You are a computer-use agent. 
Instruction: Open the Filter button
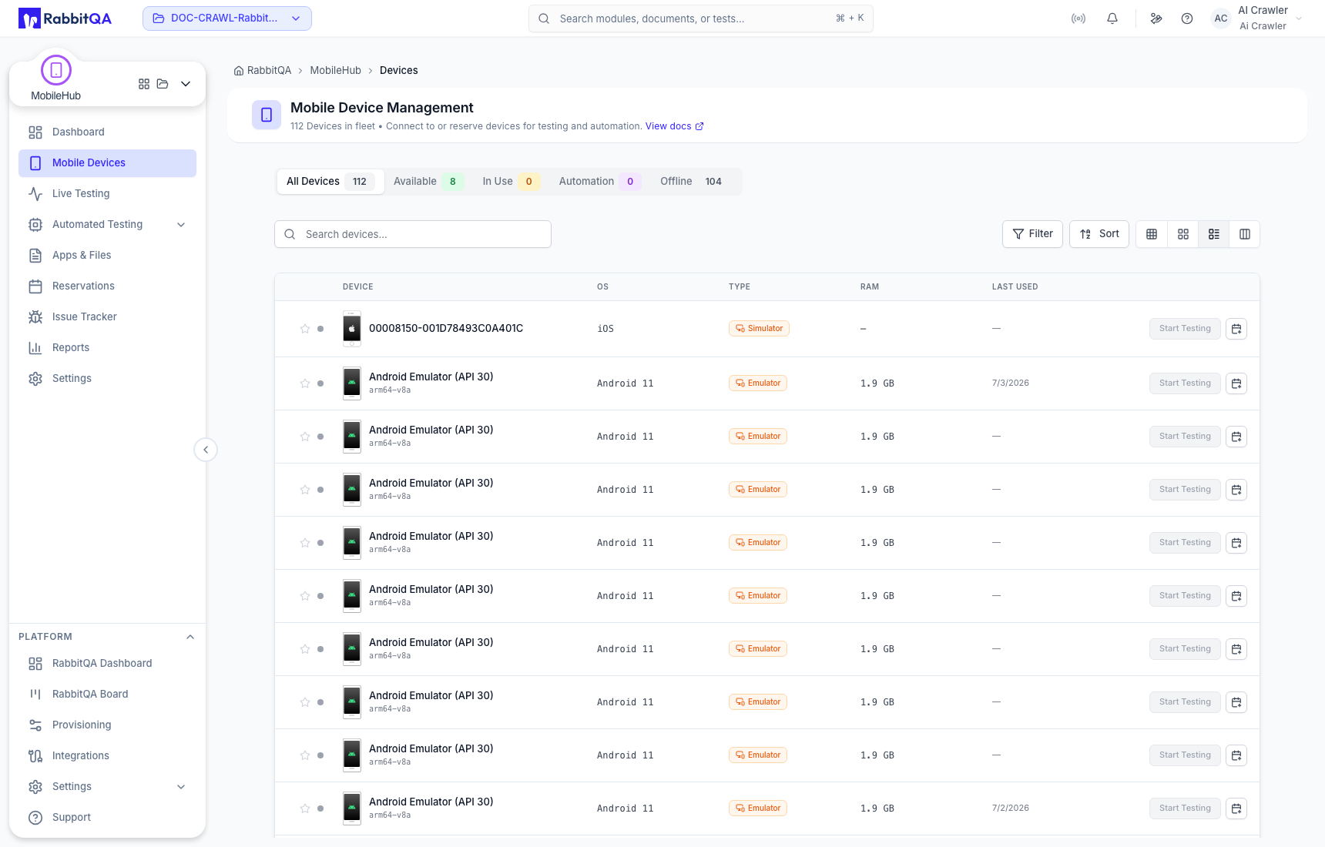1032,234
